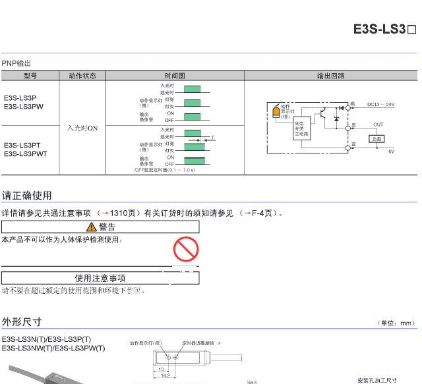Click the OUT label in circuit

378,124
